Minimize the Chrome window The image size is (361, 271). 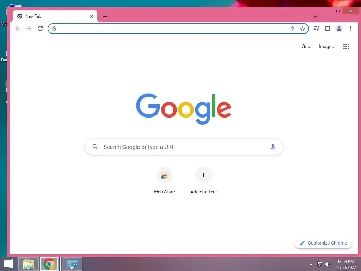329,11
